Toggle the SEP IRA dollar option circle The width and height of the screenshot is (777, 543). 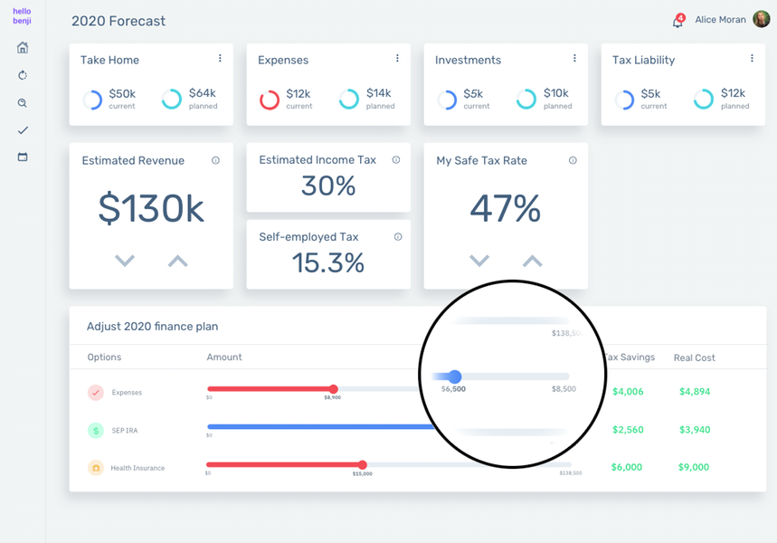tap(96, 430)
